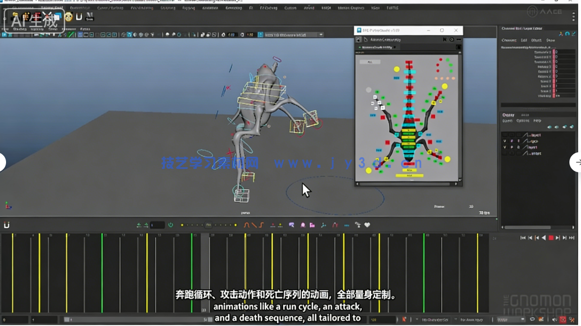
Task: Click the green power icon in the animation toolbar
Action: click(x=171, y=225)
